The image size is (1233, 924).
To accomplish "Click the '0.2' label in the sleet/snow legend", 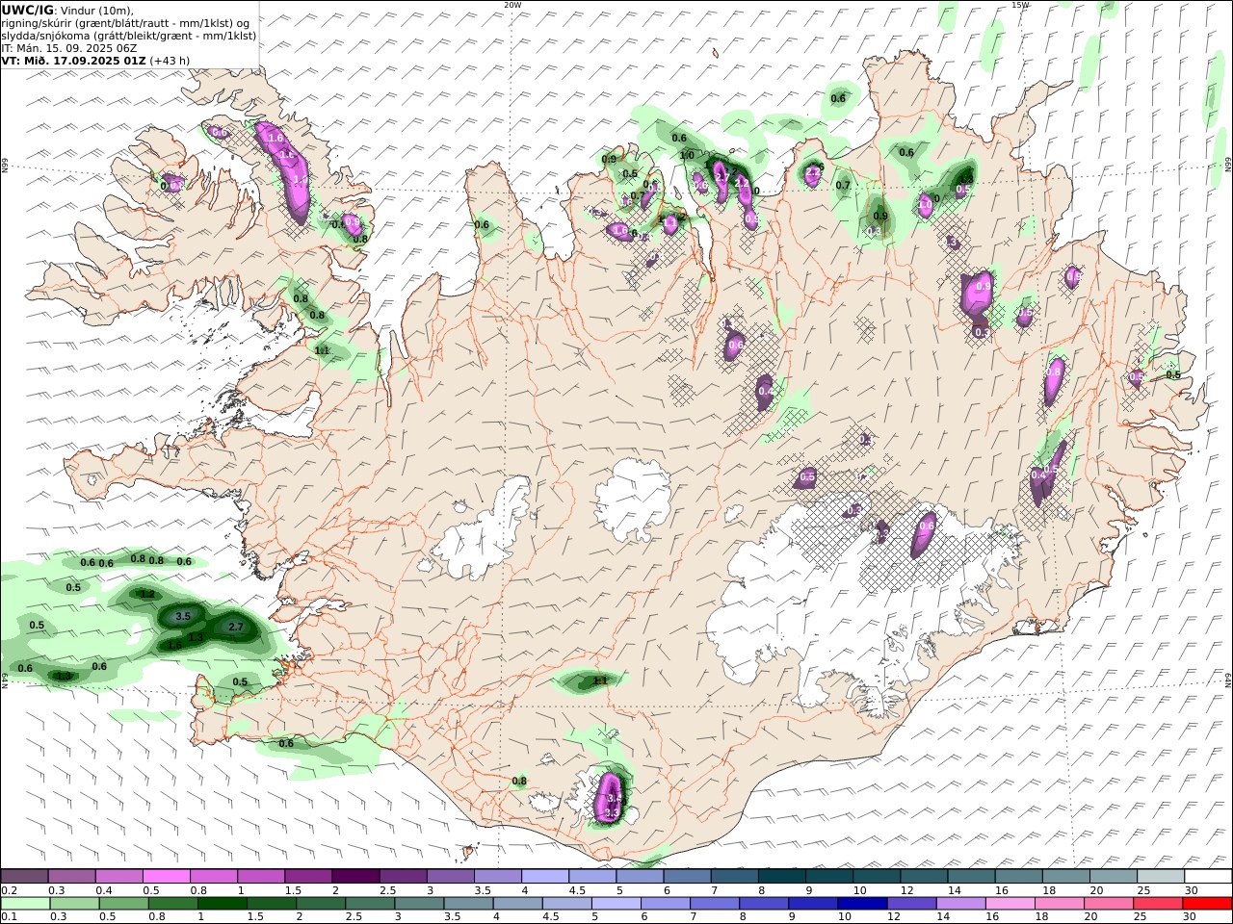I will [8, 890].
